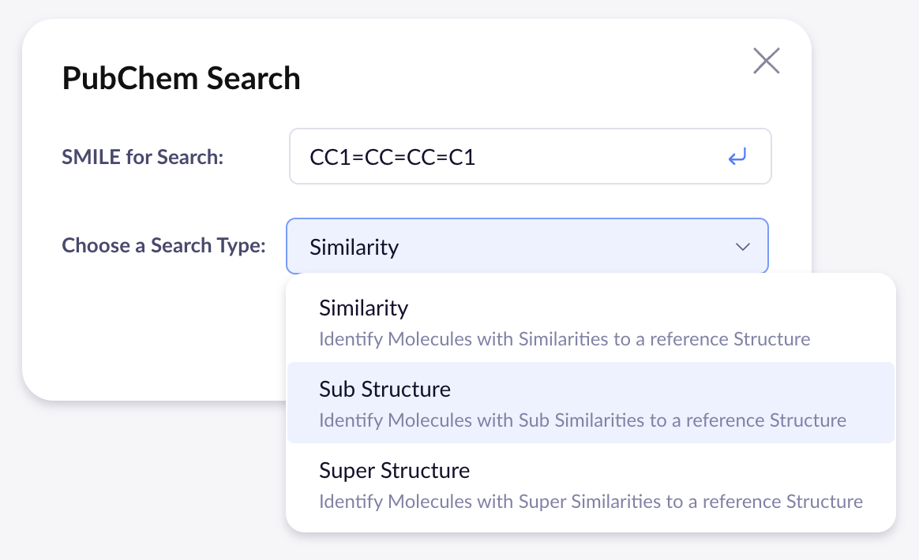Click the highlighted Sub Structure row title

(384, 390)
